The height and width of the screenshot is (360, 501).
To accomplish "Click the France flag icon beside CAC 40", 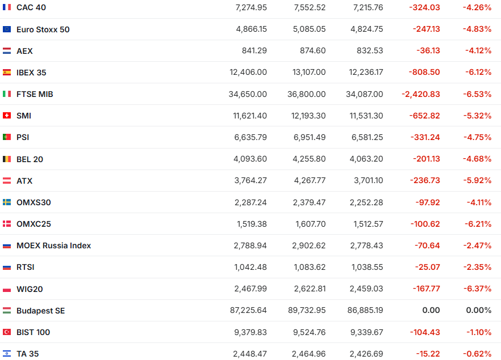I will point(7,7).
